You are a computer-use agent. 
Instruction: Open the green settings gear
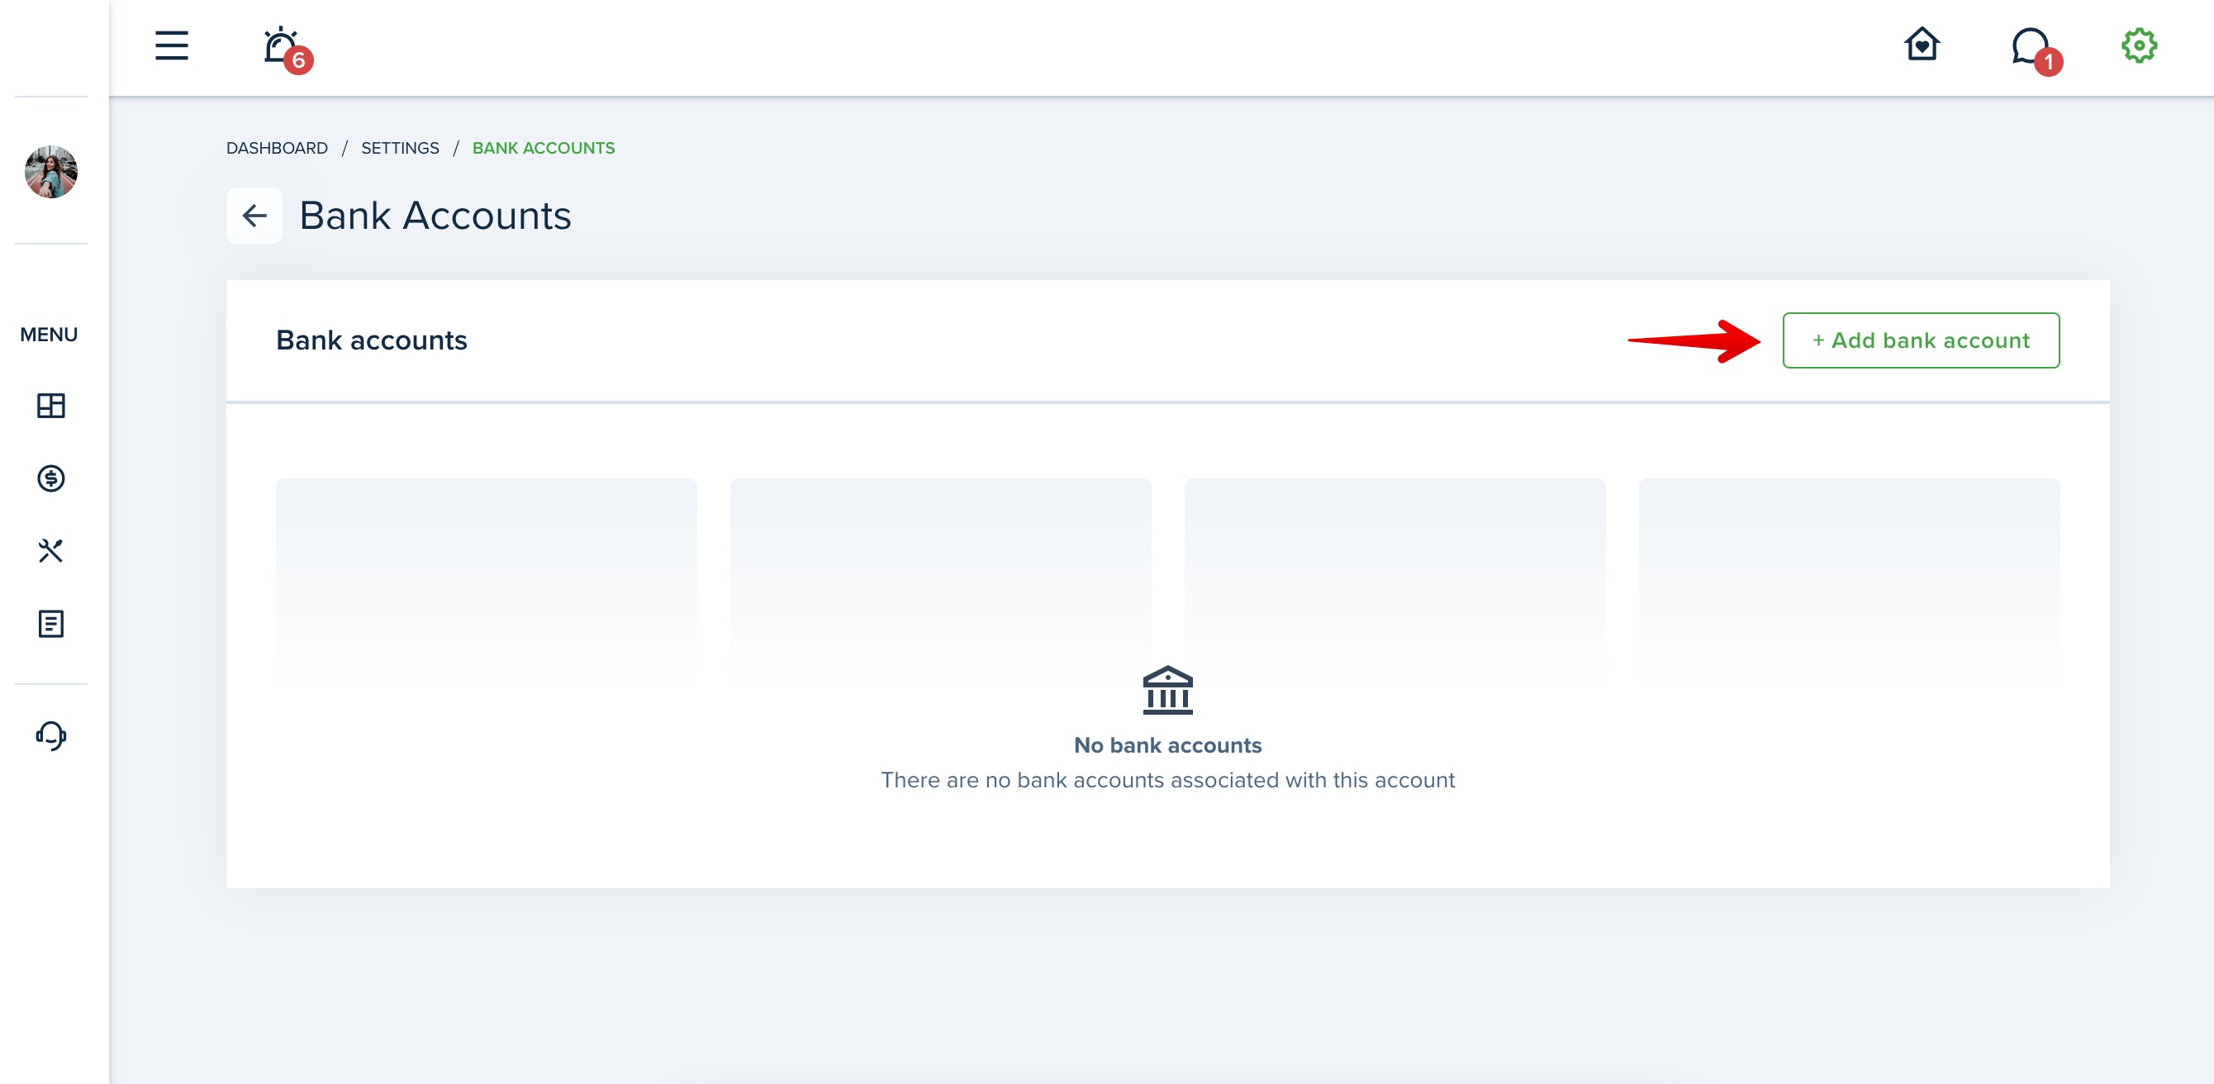point(2138,45)
